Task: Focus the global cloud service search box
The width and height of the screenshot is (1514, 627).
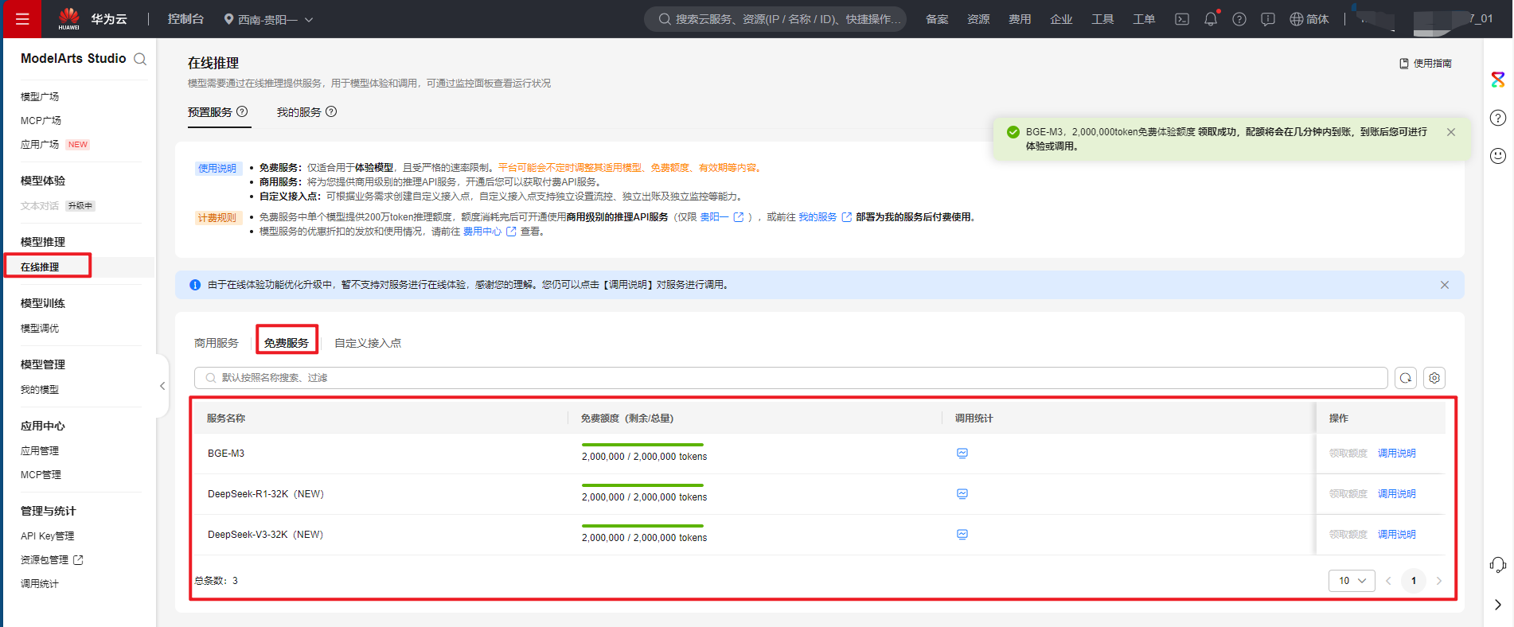Action: [x=775, y=19]
